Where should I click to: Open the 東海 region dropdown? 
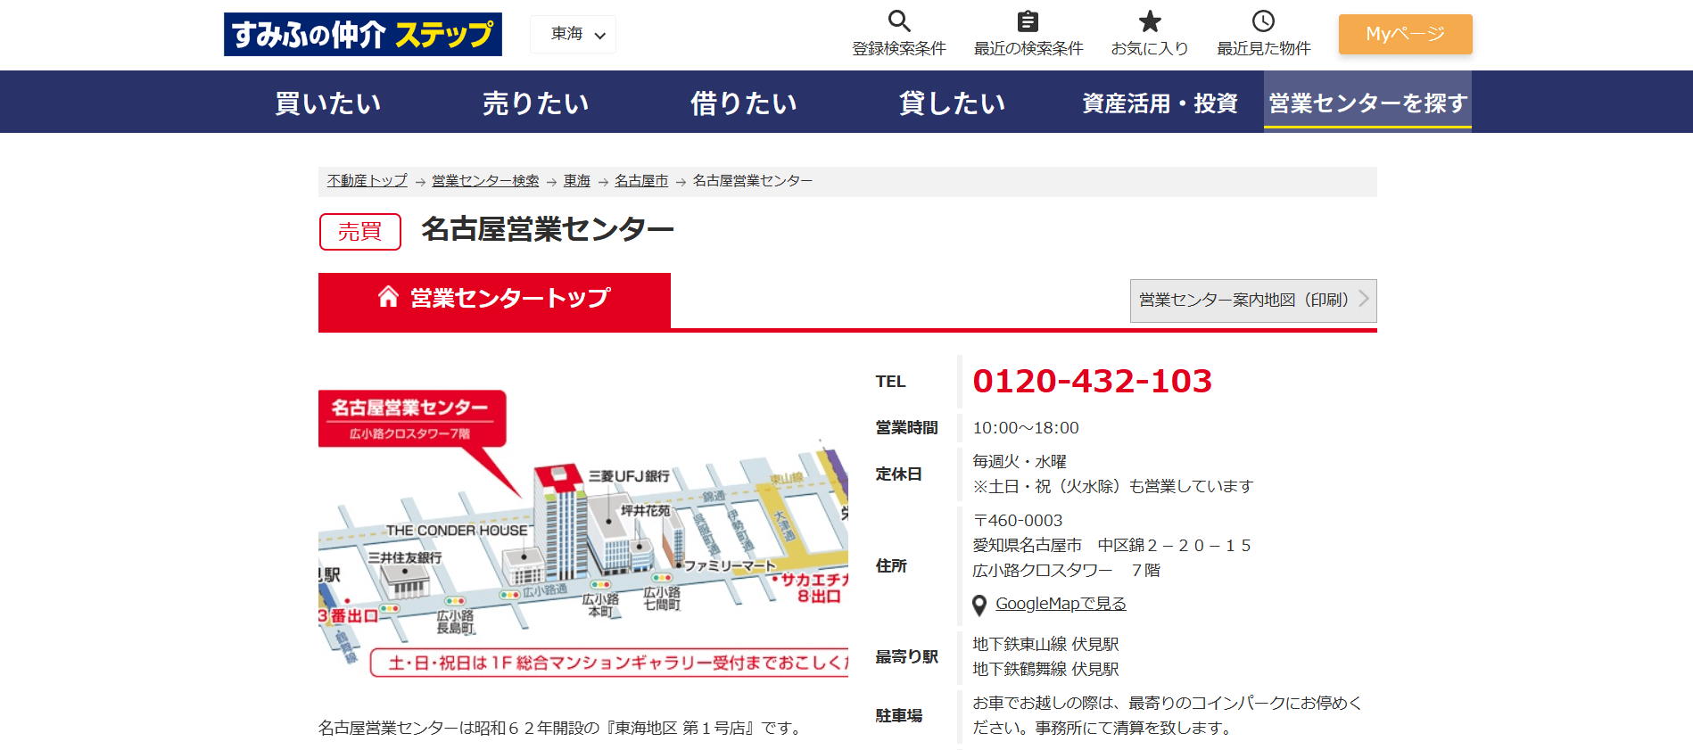(x=574, y=35)
